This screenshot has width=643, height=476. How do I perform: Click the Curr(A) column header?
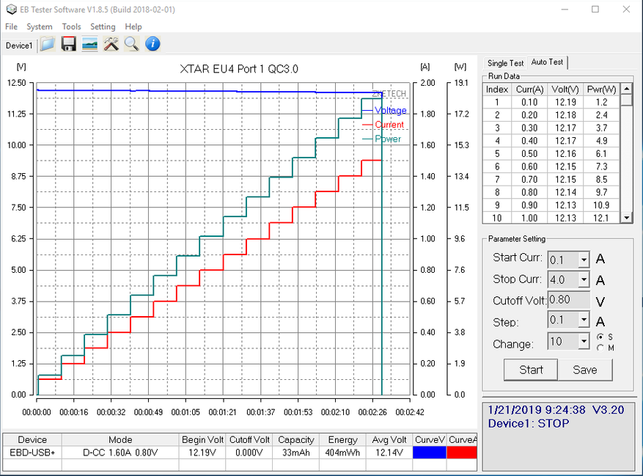(529, 89)
